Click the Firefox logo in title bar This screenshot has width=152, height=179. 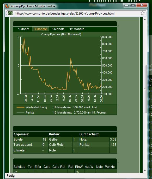[x=7, y=6]
